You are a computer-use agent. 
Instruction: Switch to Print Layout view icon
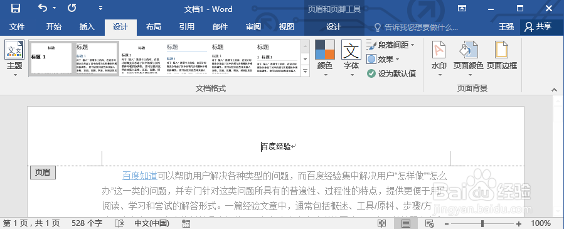coord(406,223)
